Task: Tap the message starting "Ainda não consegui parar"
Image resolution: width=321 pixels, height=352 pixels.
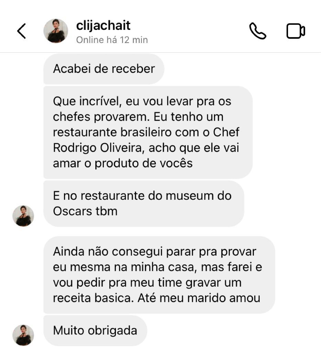Action: [159, 275]
